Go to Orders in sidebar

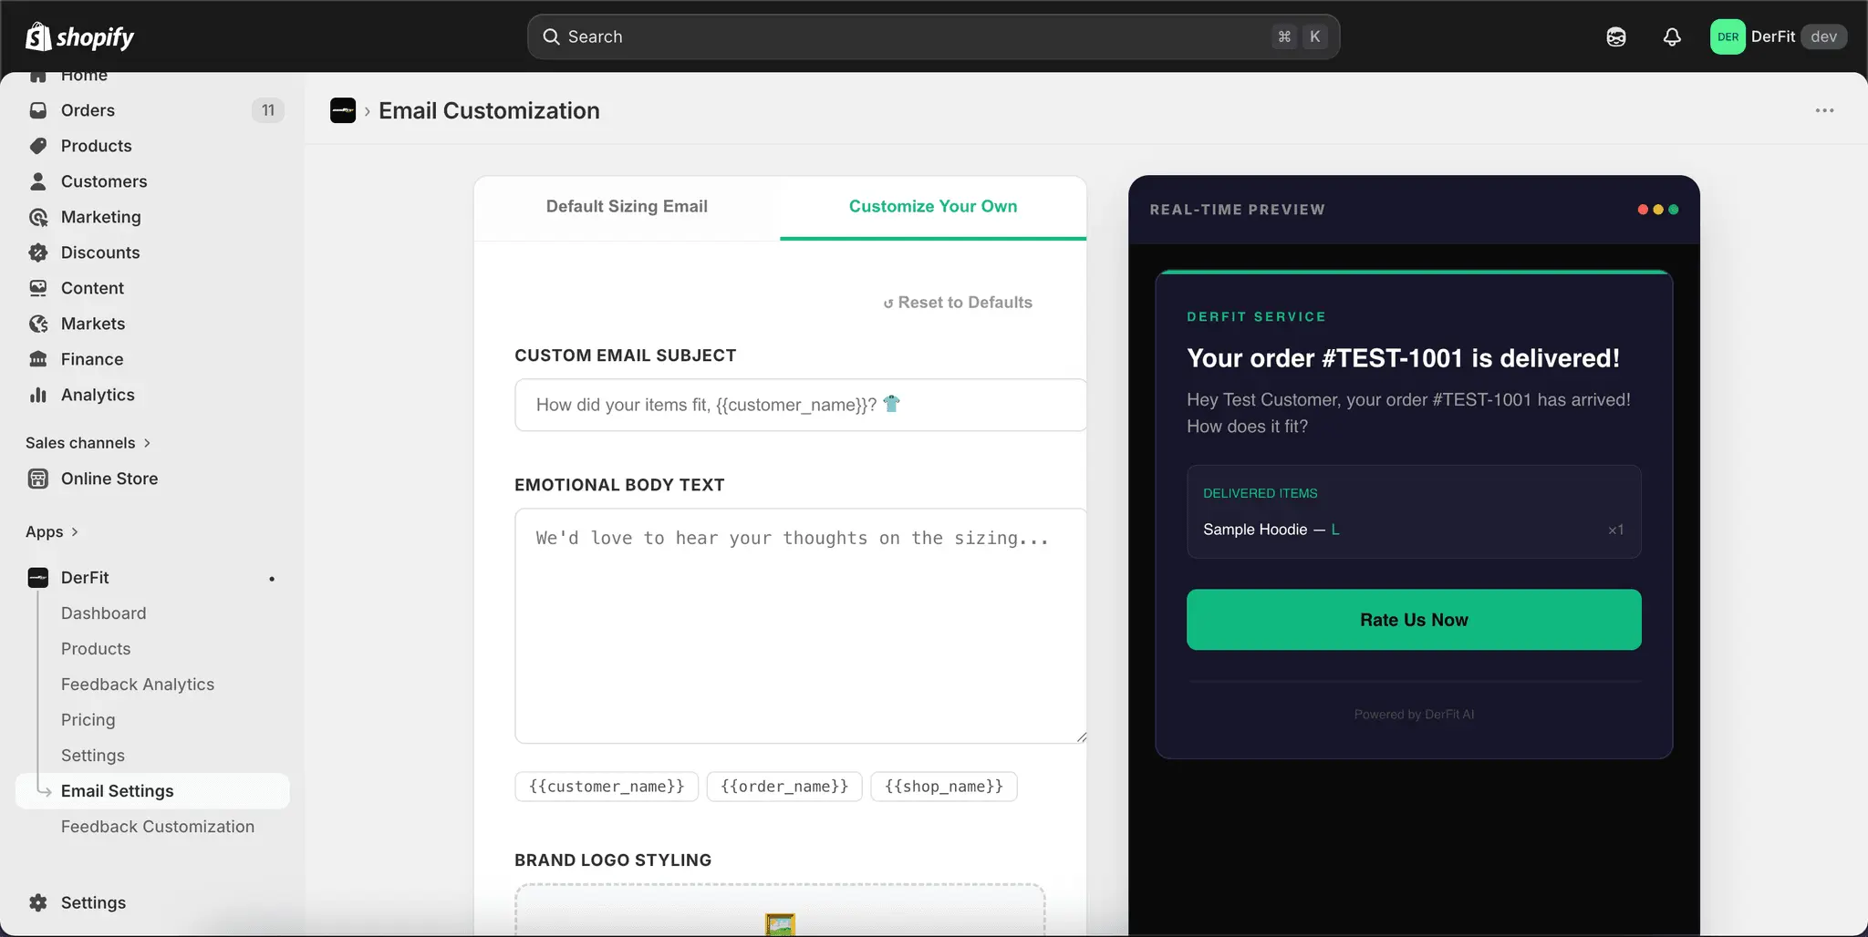tap(88, 110)
